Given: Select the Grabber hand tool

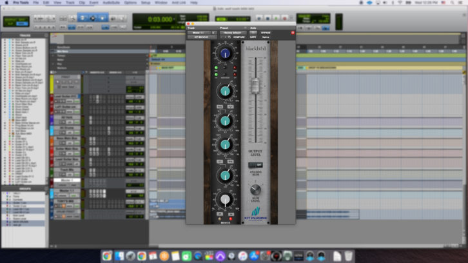Looking at the screenshot, I should pyautogui.click(x=102, y=18).
